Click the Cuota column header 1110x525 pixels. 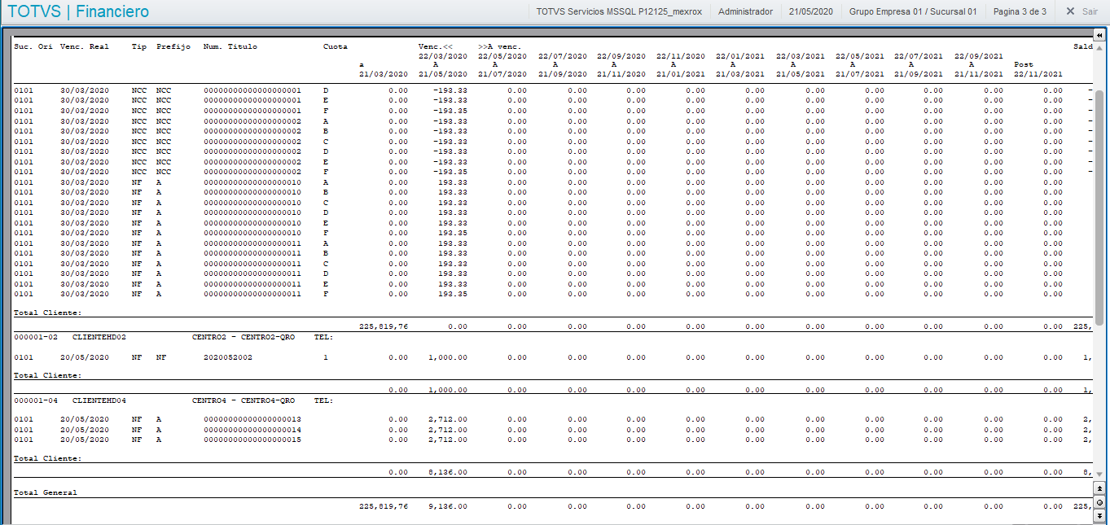click(336, 46)
